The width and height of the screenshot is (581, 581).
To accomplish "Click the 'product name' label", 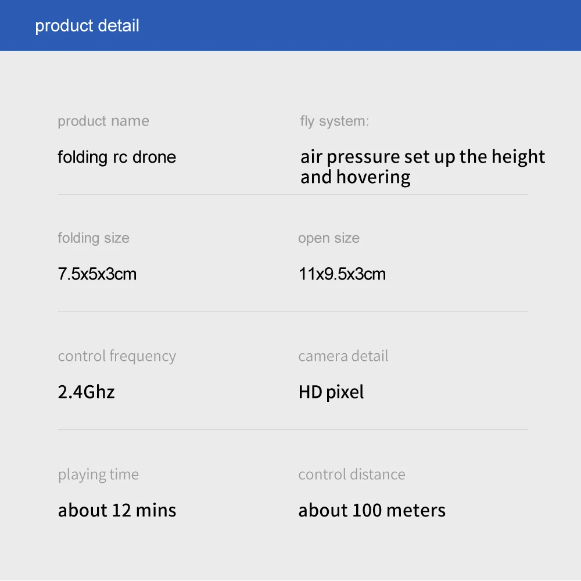I will pyautogui.click(x=103, y=121).
